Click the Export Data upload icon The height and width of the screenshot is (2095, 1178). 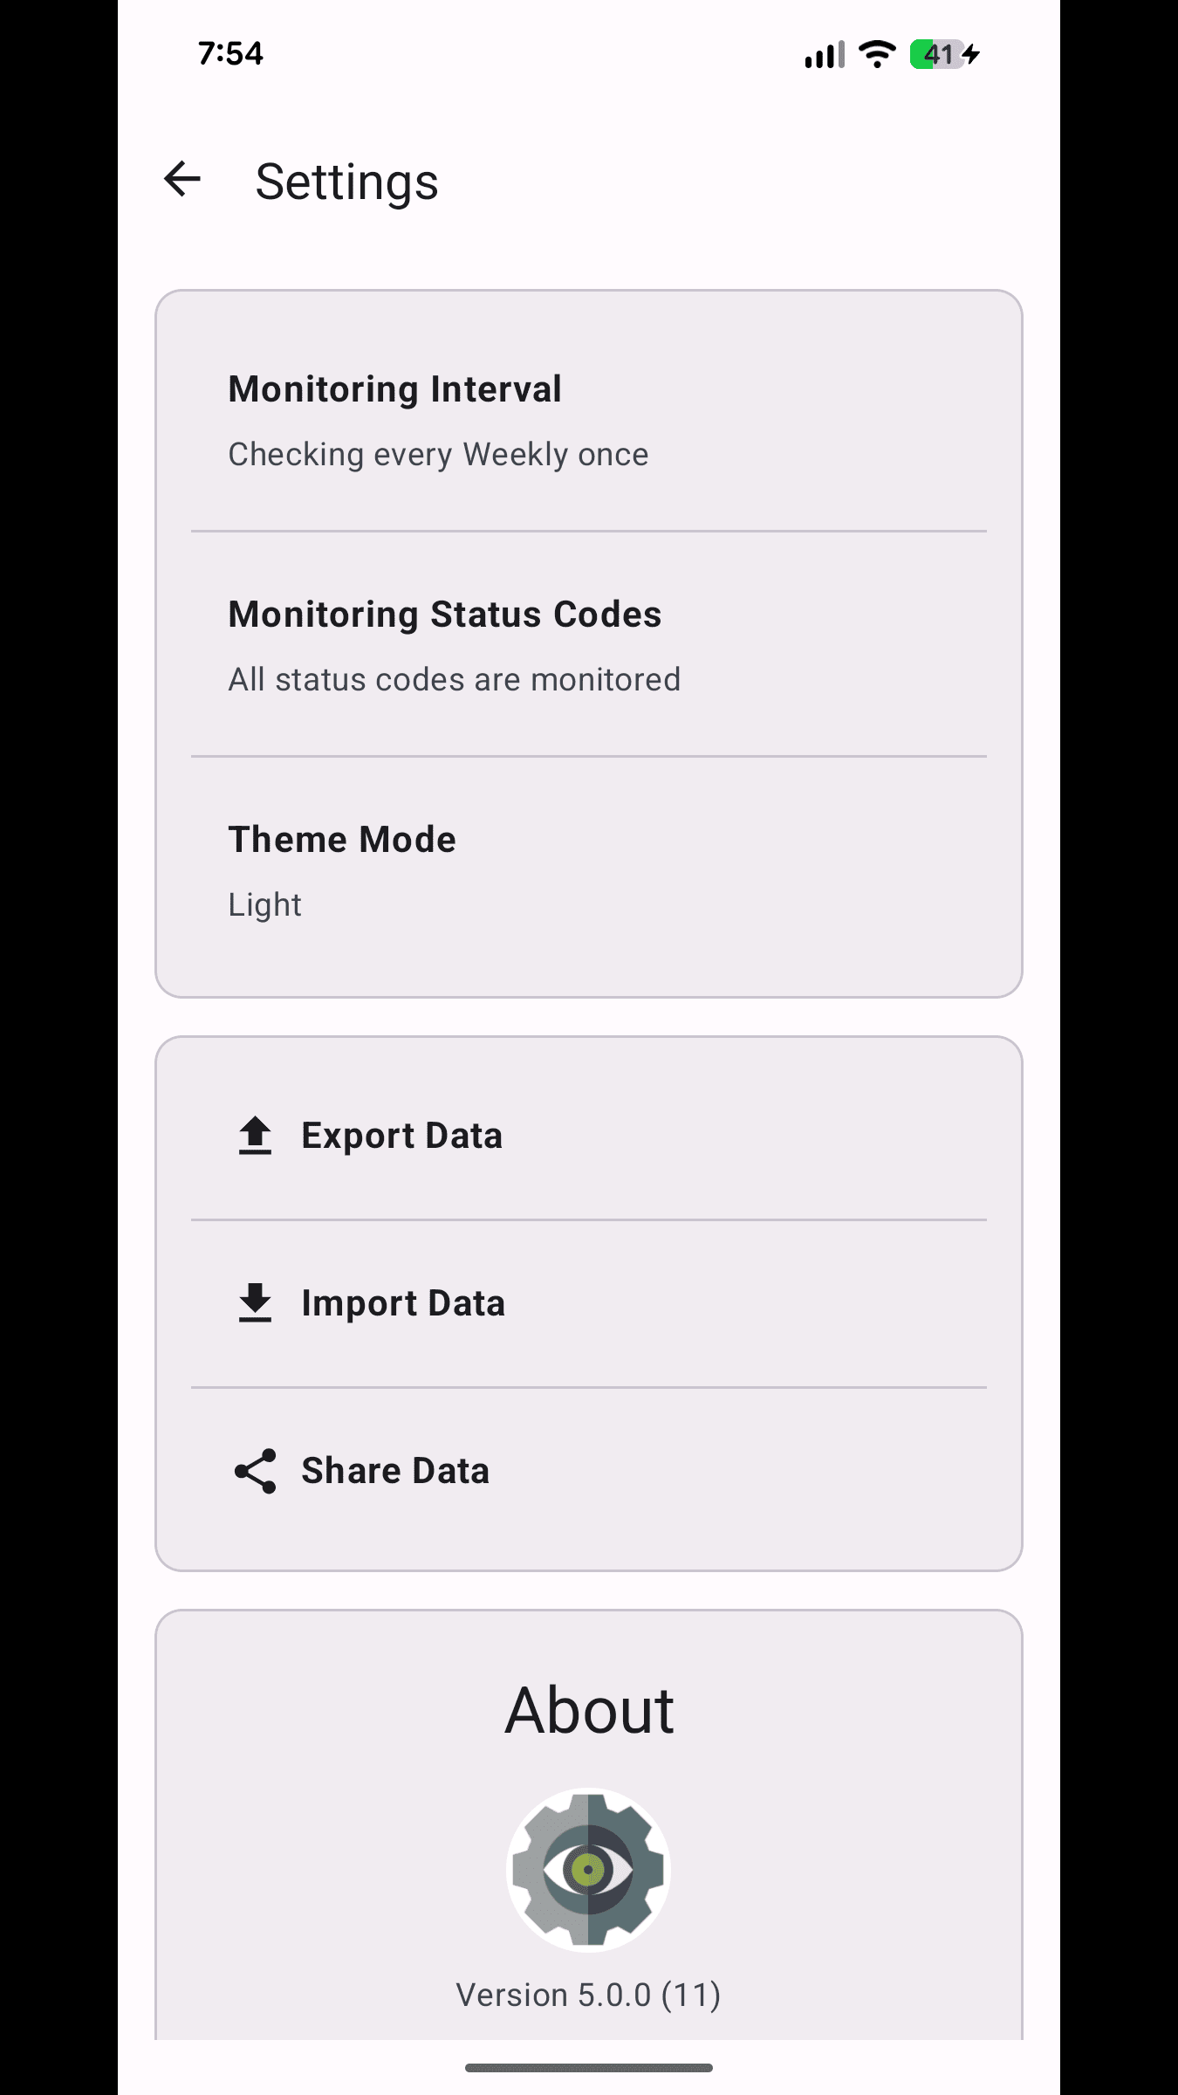pyautogui.click(x=255, y=1136)
